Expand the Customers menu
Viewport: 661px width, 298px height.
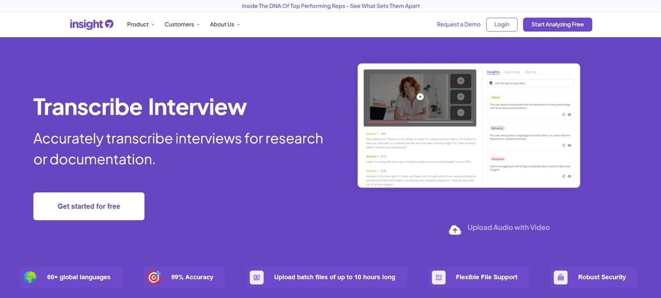182,24
